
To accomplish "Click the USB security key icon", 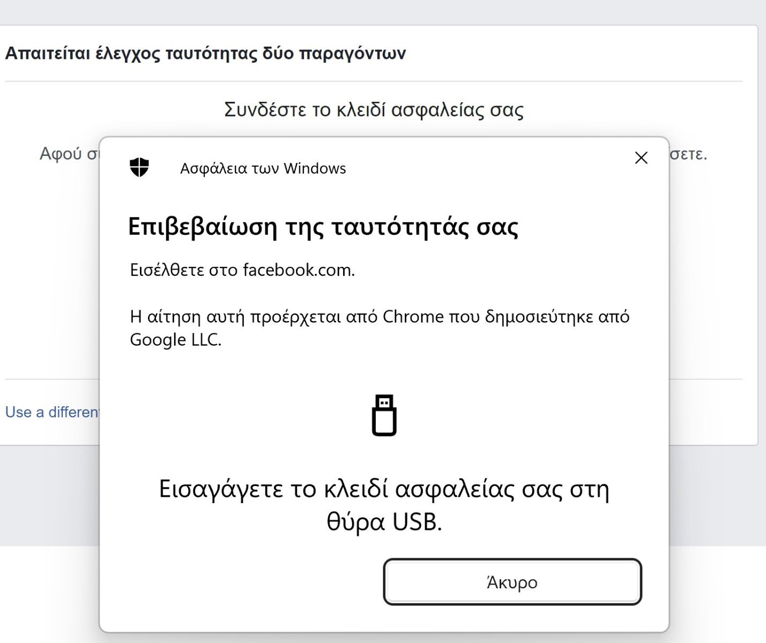I will (384, 415).
